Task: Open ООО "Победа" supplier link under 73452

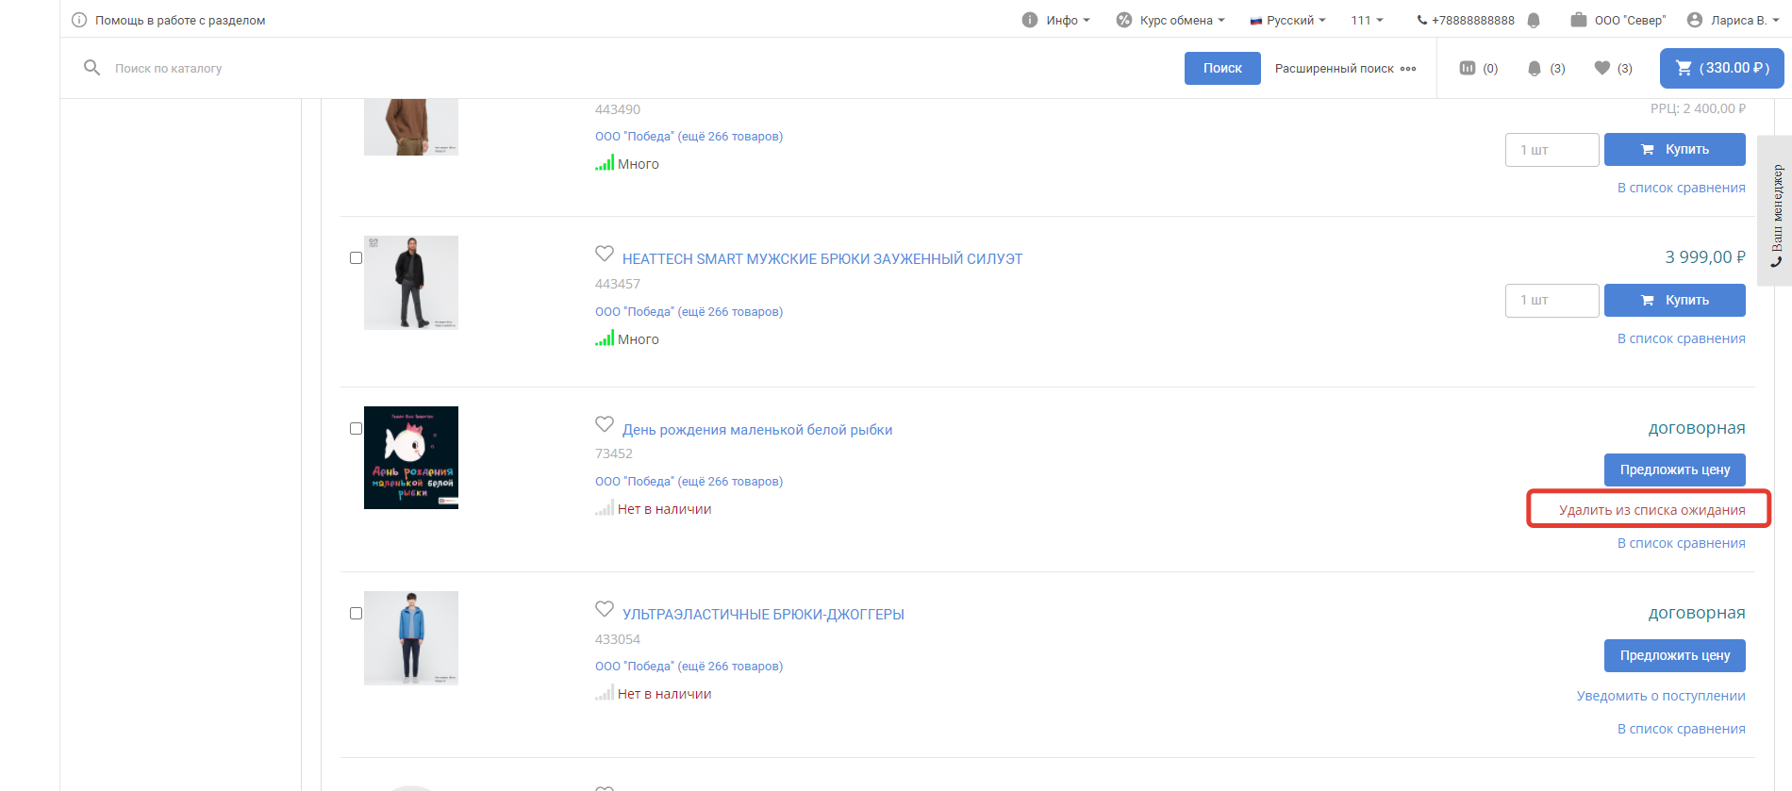Action: (689, 481)
